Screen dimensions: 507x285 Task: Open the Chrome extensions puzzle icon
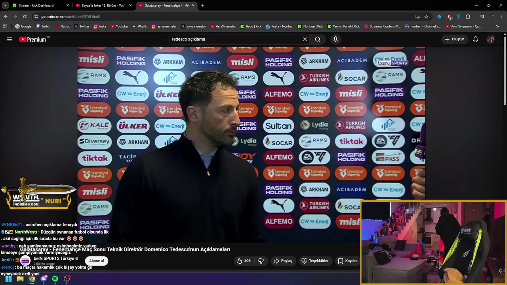(468, 17)
